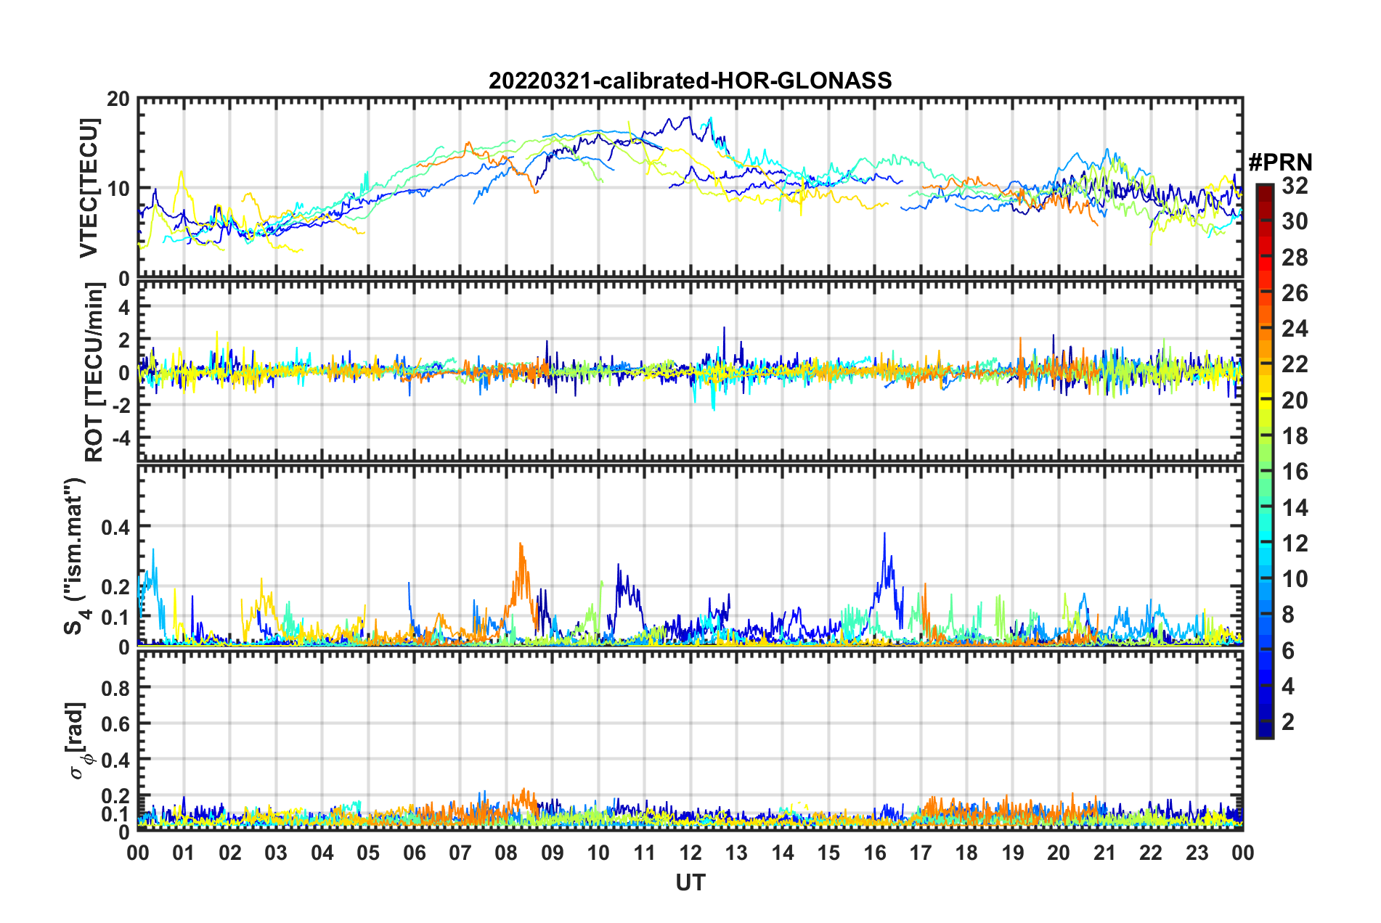The image size is (1381, 923).
Task: Click colorbar tick label 2
Action: click(x=1288, y=722)
